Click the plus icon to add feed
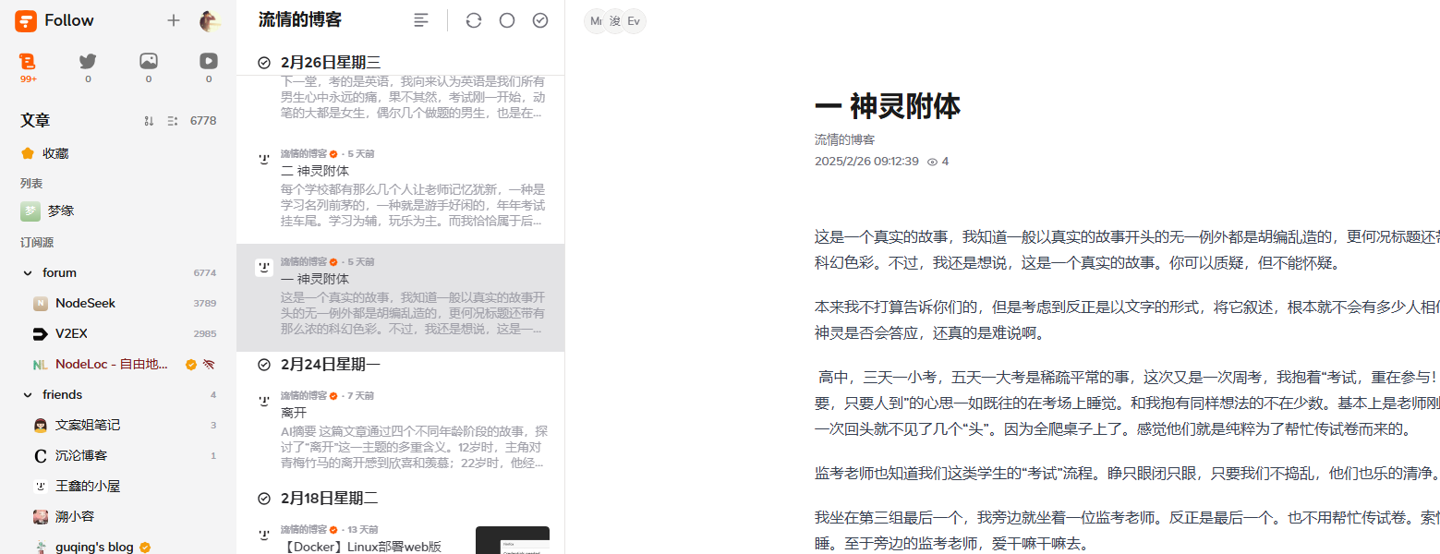Image resolution: width=1440 pixels, height=554 pixels. (x=173, y=20)
